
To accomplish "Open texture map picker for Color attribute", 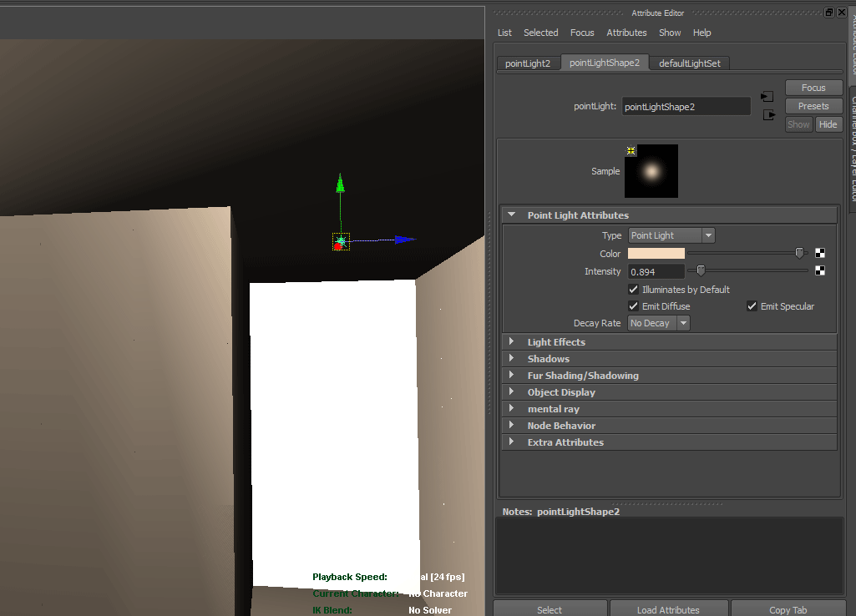I will click(819, 253).
